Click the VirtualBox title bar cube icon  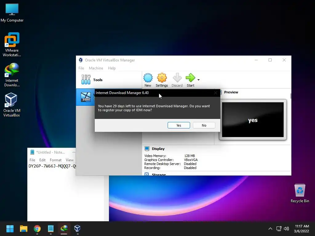[x=81, y=60]
